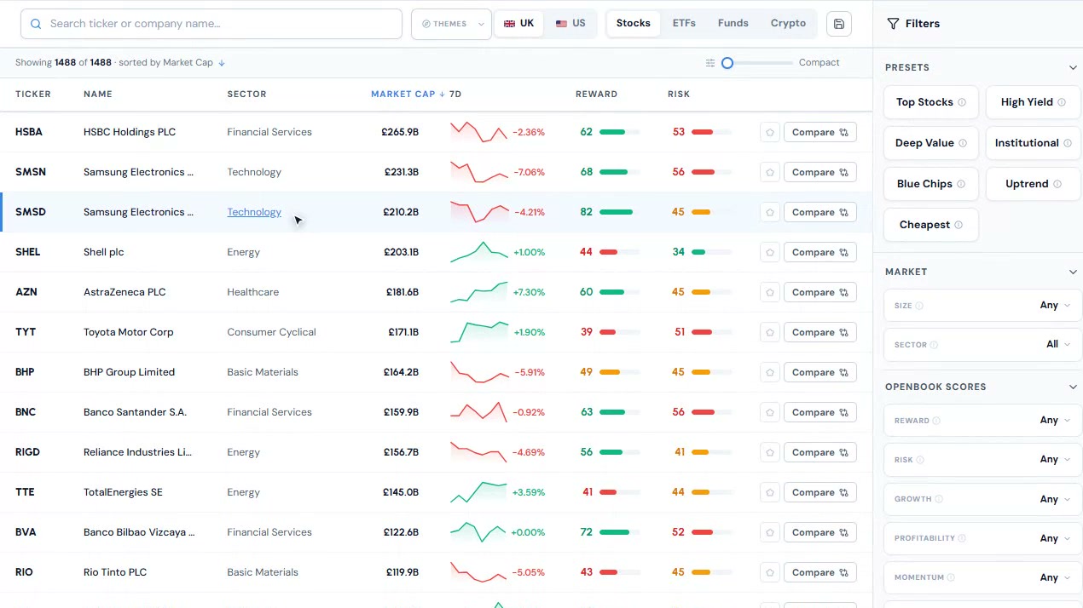Viewport: 1083px width, 608px height.
Task: Click the Compact density slider handle
Action: 727,63
